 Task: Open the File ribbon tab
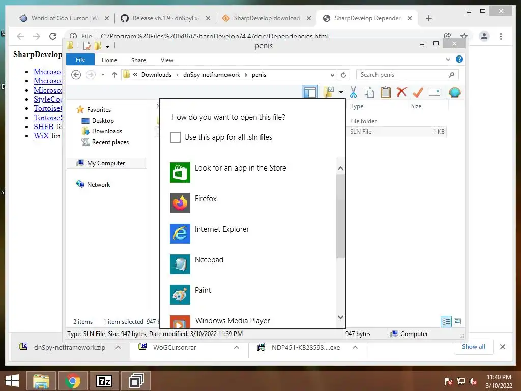click(x=80, y=60)
